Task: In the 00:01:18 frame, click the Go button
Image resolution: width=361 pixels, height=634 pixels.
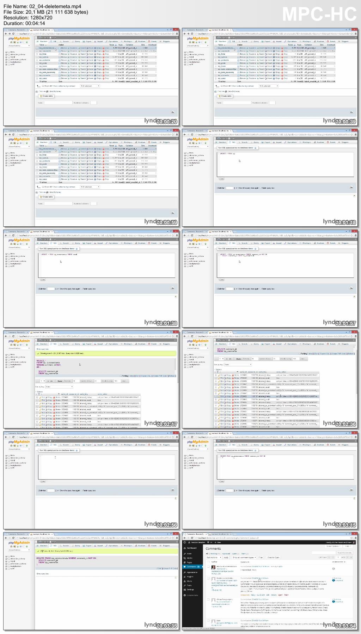Action: [351, 187]
